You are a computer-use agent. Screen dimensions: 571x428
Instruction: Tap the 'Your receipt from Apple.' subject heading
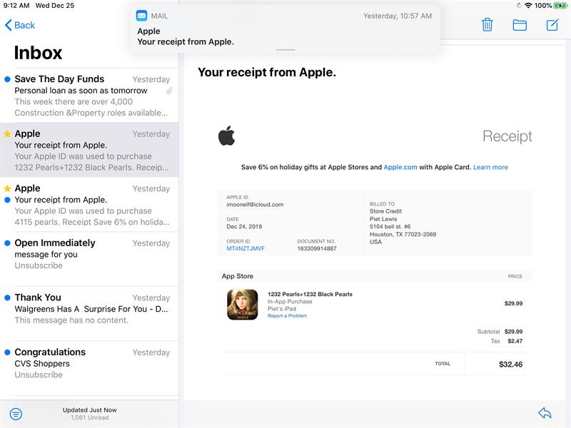tap(266, 72)
